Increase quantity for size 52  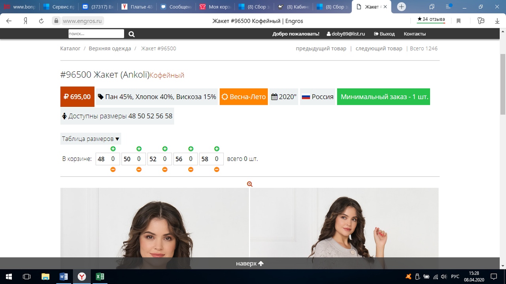[x=165, y=149]
